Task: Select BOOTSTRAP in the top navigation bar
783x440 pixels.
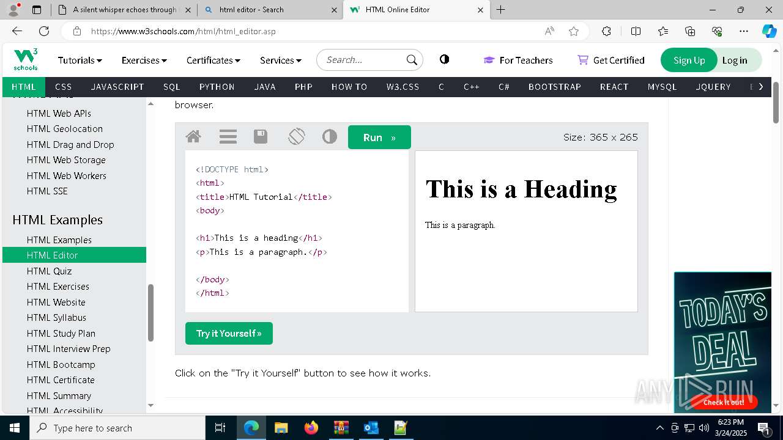Action: tap(555, 87)
